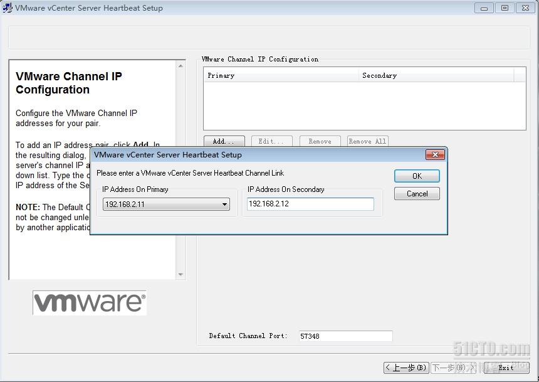Click the 'NOTE:' text in help panel
539x382 pixels.
point(28,207)
